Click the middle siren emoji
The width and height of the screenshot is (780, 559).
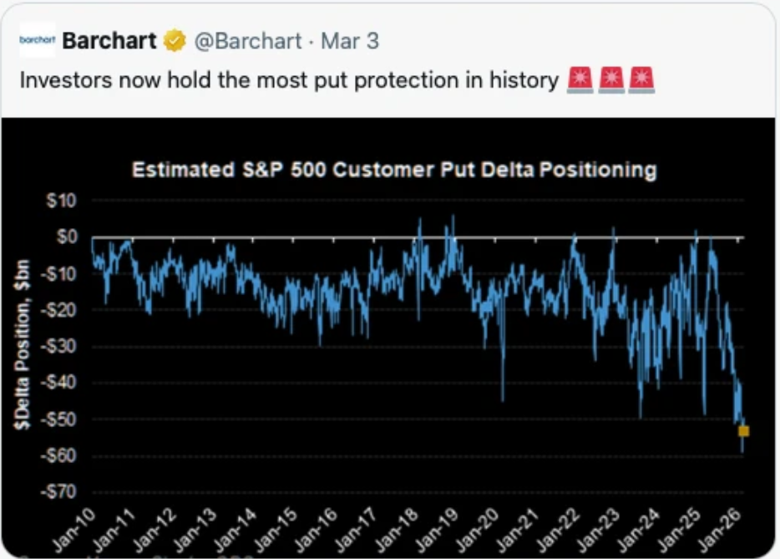pos(610,80)
